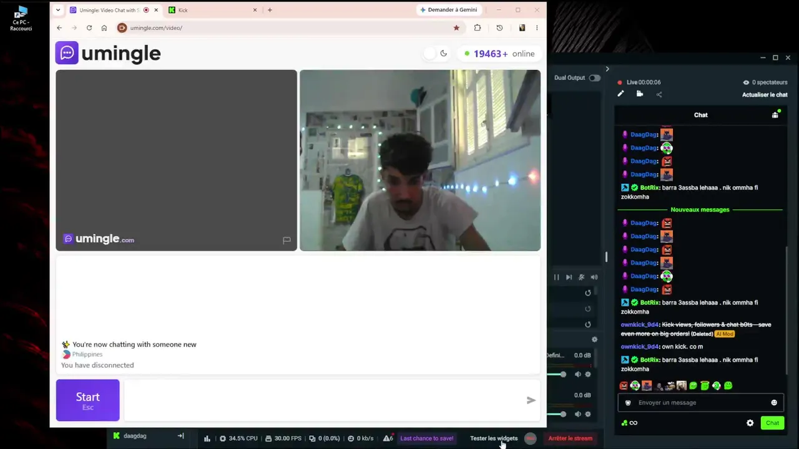The width and height of the screenshot is (799, 449).
Task: Click the camera clip icon under Live timer
Action: coord(640,94)
